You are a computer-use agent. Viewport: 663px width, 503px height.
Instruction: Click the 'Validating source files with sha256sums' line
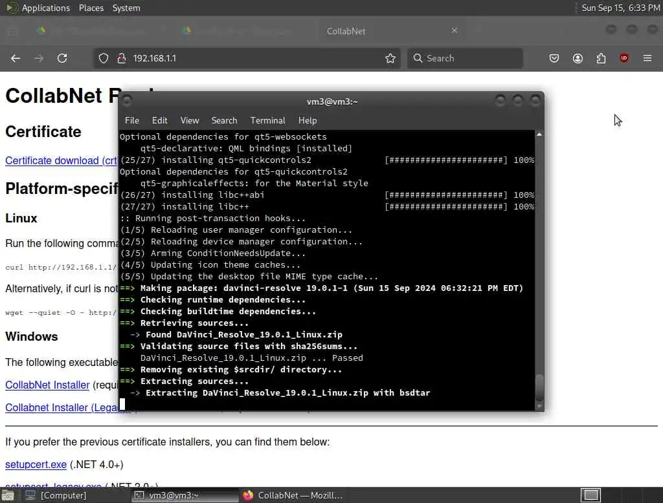pyautogui.click(x=238, y=347)
